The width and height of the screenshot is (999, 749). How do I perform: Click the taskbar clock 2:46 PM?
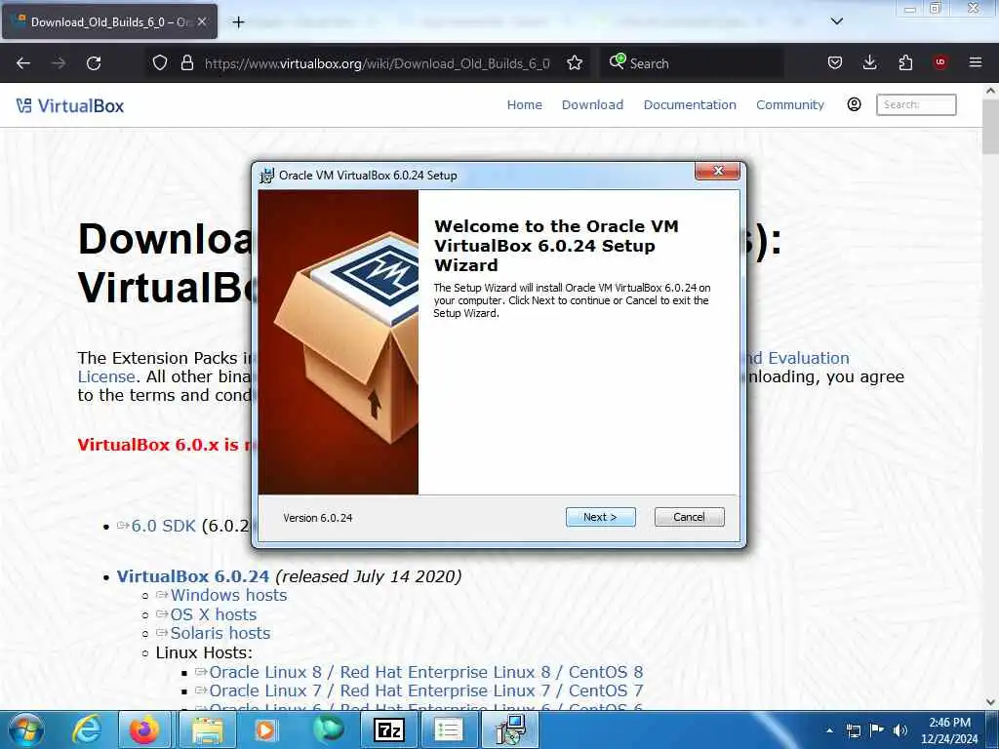[x=949, y=730]
